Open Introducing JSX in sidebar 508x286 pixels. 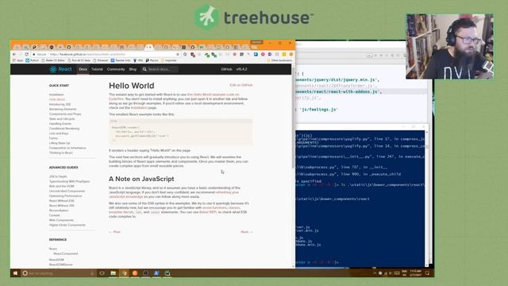(x=60, y=104)
